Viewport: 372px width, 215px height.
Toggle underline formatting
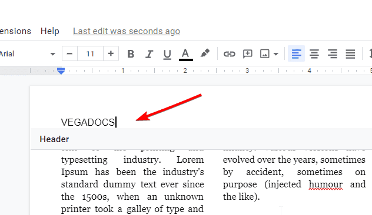coord(167,54)
